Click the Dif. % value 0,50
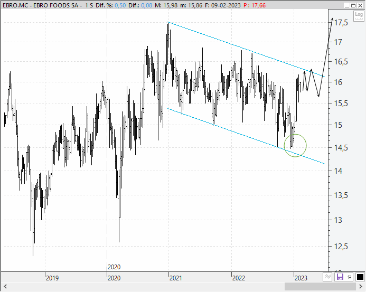The image size is (366, 292). pos(120,5)
